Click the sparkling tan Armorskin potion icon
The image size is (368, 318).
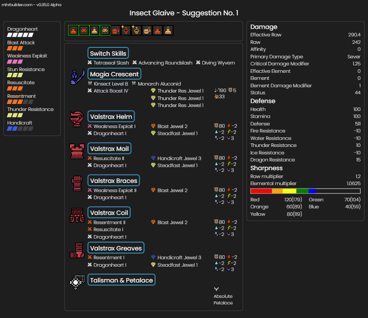[x=136, y=30]
